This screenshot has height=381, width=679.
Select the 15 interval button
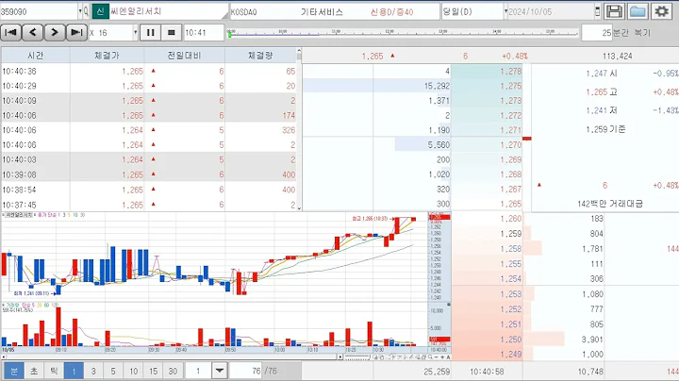click(154, 371)
